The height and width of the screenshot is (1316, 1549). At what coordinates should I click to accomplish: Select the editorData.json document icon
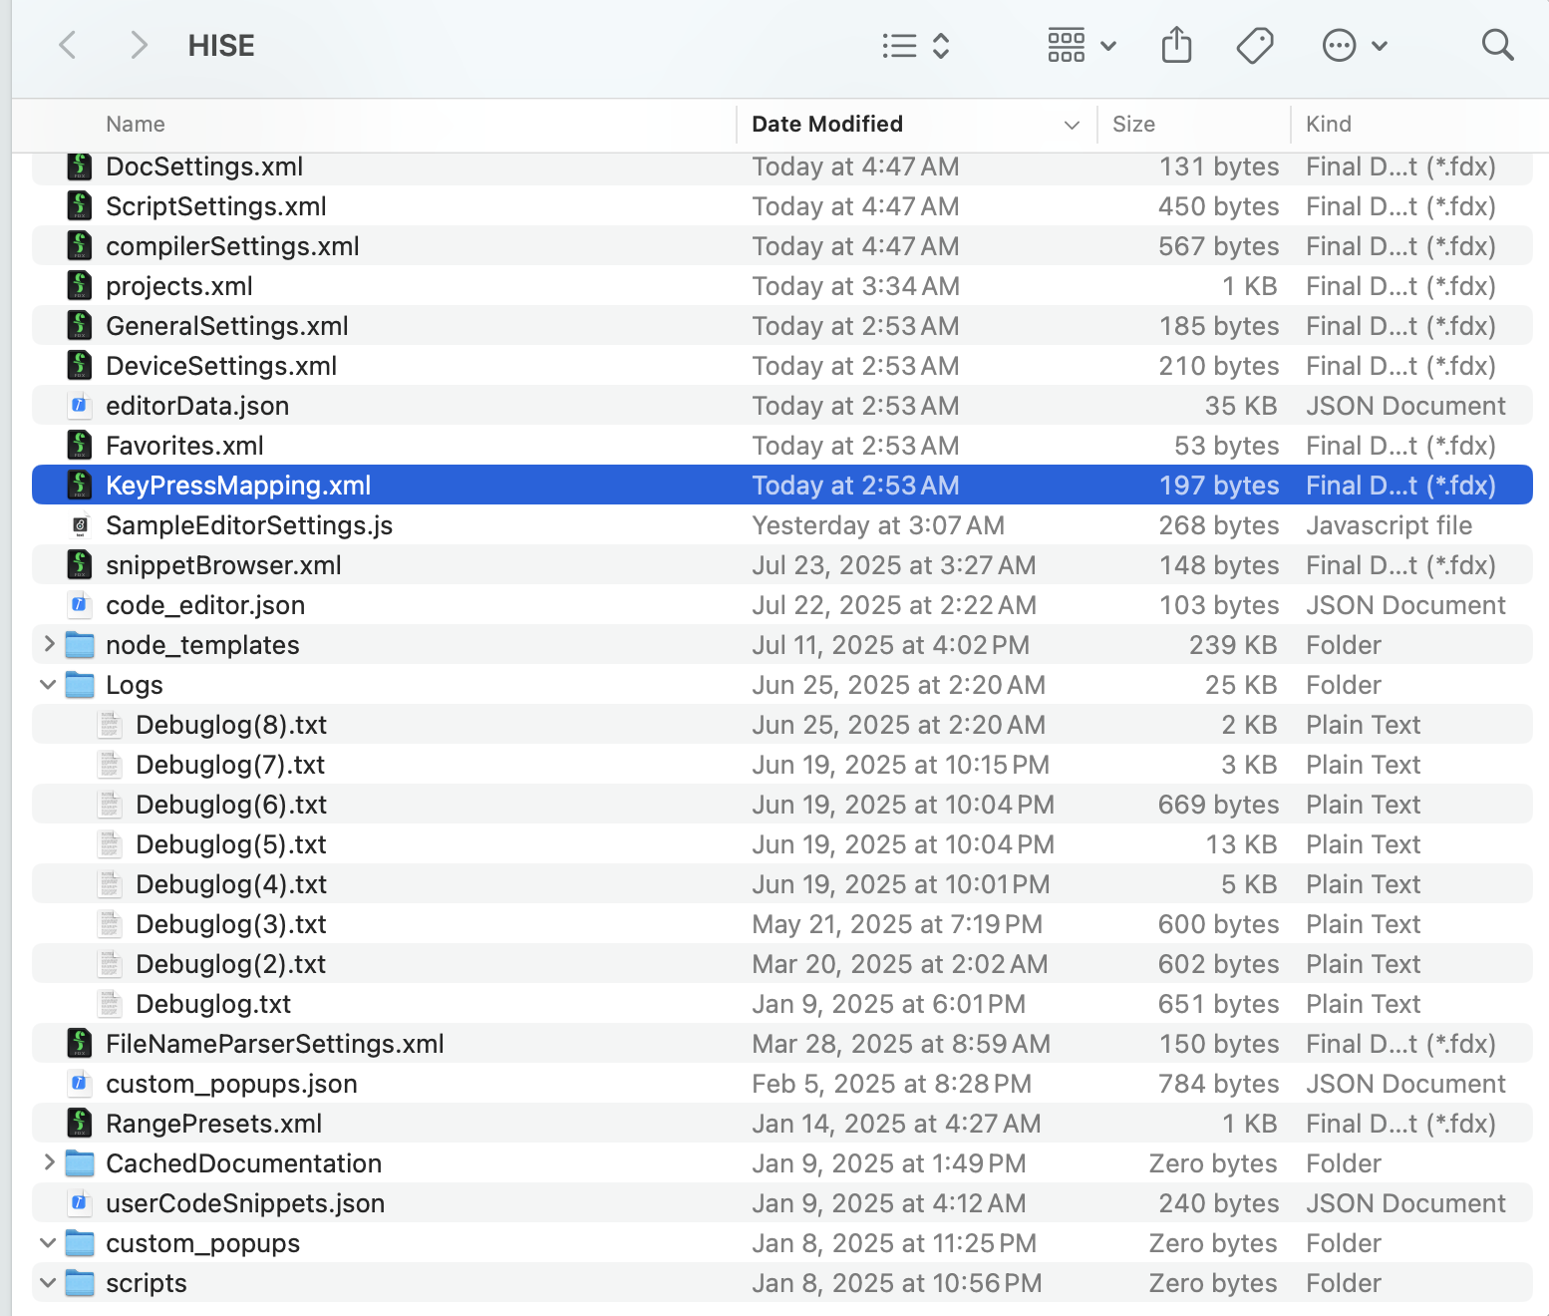(x=80, y=406)
